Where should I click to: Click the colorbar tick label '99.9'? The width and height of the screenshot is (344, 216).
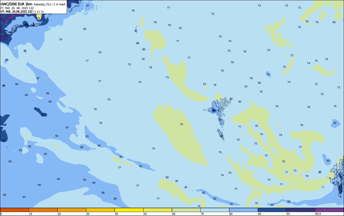point(318,214)
